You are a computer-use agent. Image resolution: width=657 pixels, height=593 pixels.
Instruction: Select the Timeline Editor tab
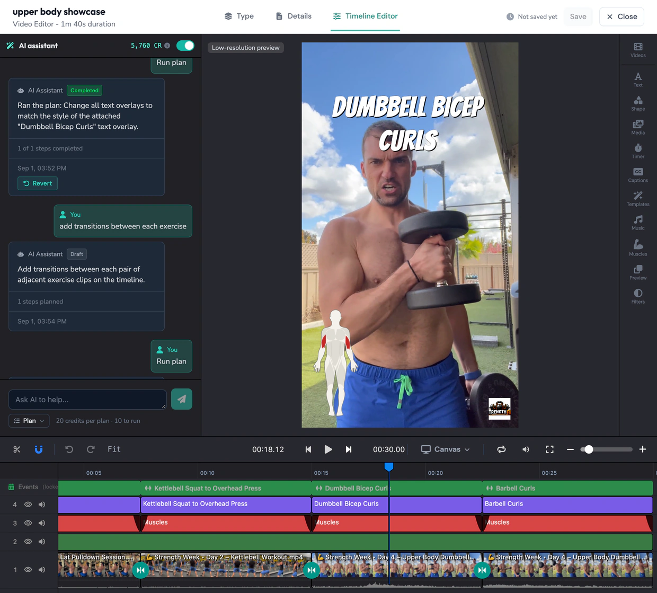click(365, 16)
